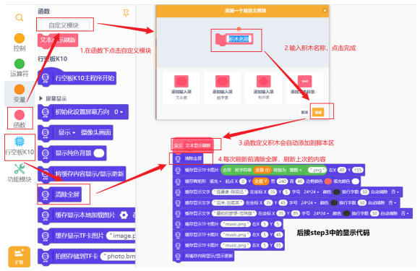Close the 添加一个自定义模块 dialog

(325, 10)
